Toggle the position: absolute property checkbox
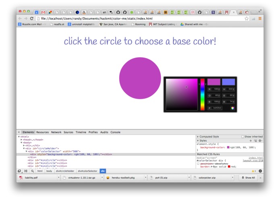This screenshot has width=280, height=199. [198, 164]
